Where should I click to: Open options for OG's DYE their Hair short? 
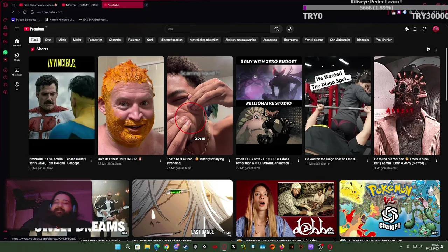coord(160,160)
